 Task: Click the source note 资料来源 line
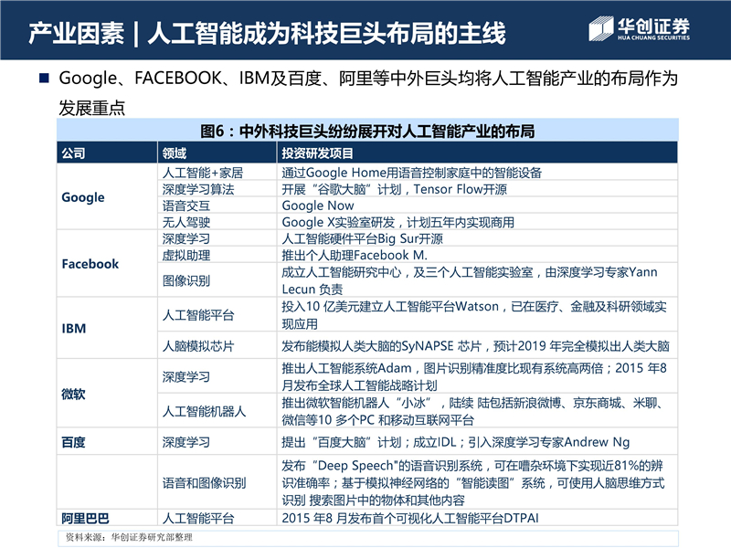(129, 537)
